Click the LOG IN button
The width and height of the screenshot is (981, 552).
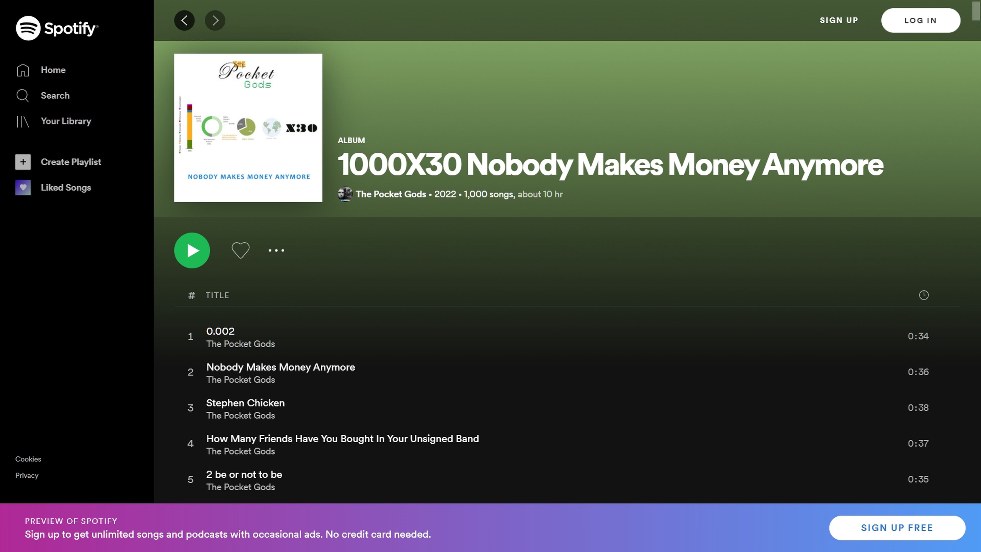click(920, 20)
